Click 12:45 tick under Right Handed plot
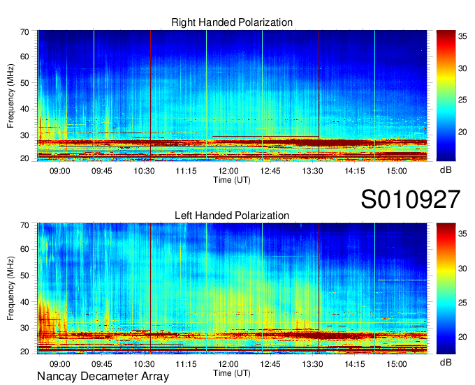Viewport: 475px width, 385px height. coord(270,171)
